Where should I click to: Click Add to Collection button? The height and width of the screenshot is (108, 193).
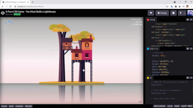(160, 106)
